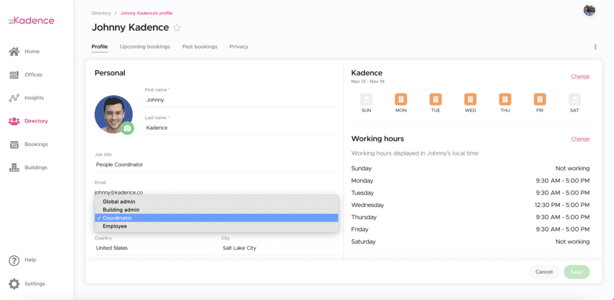The image size is (614, 300).
Task: Click Thursday 9:30 AM - 5:00 PM hours
Action: pyautogui.click(x=562, y=217)
